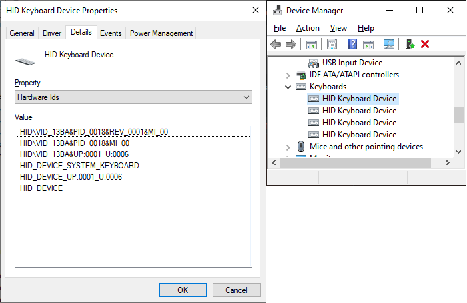Expand Mice and other pointing devices

tap(288, 147)
